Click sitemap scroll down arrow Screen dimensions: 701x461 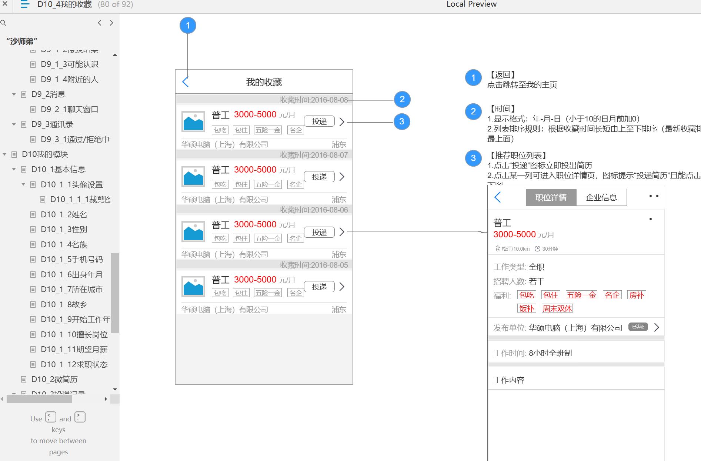[115, 390]
